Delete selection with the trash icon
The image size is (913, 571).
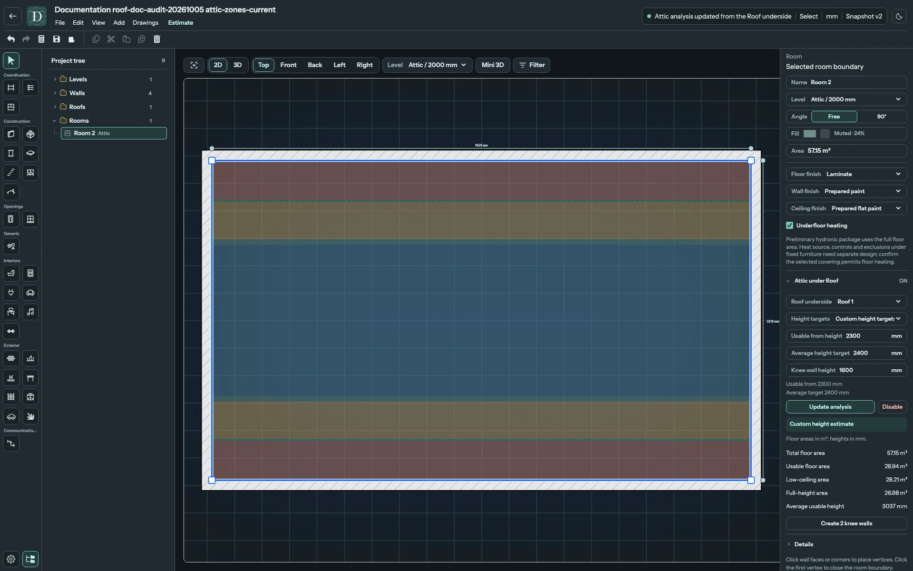coord(157,39)
